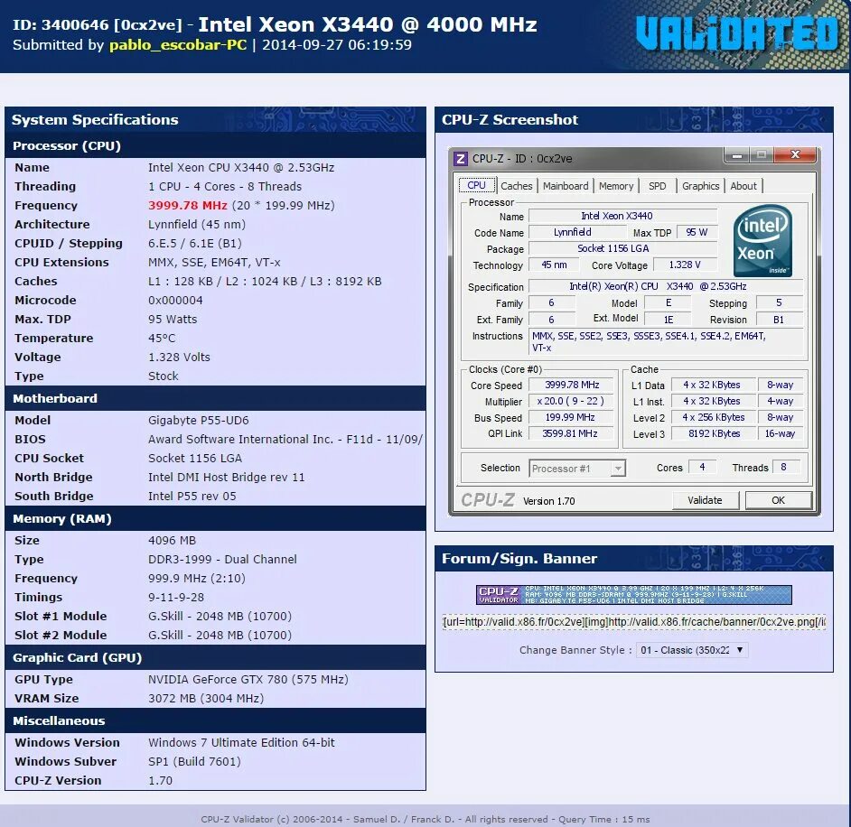Open the About tab
Image resolution: width=851 pixels, height=827 pixels.
point(743,186)
